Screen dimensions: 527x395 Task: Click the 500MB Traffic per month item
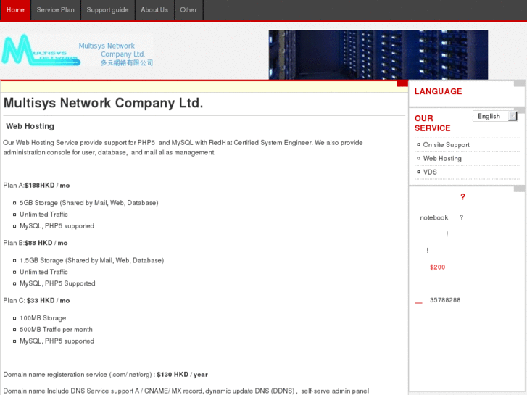56,330
